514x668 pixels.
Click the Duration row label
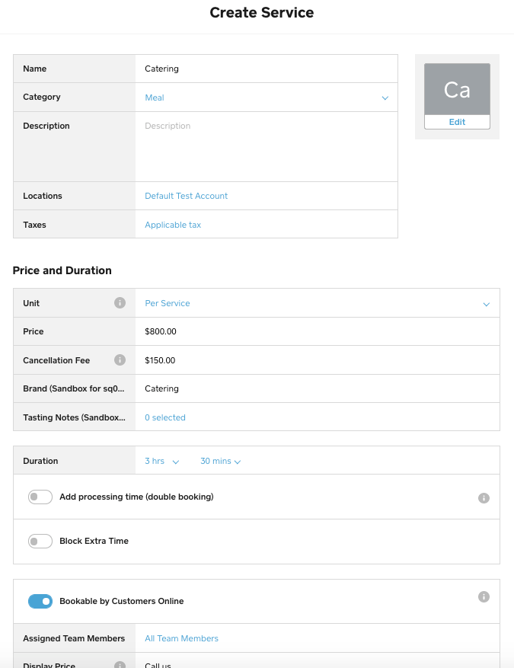40,461
